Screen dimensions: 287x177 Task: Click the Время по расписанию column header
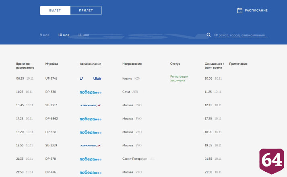pyautogui.click(x=25, y=66)
